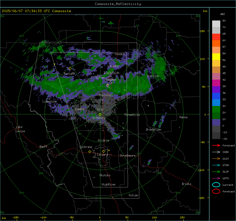Click the red forecast arrow in legend

pos(216,145)
